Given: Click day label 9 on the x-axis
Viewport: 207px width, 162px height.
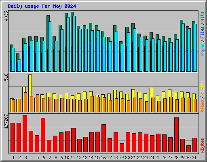Looking at the screenshot, I should (x=62, y=158).
